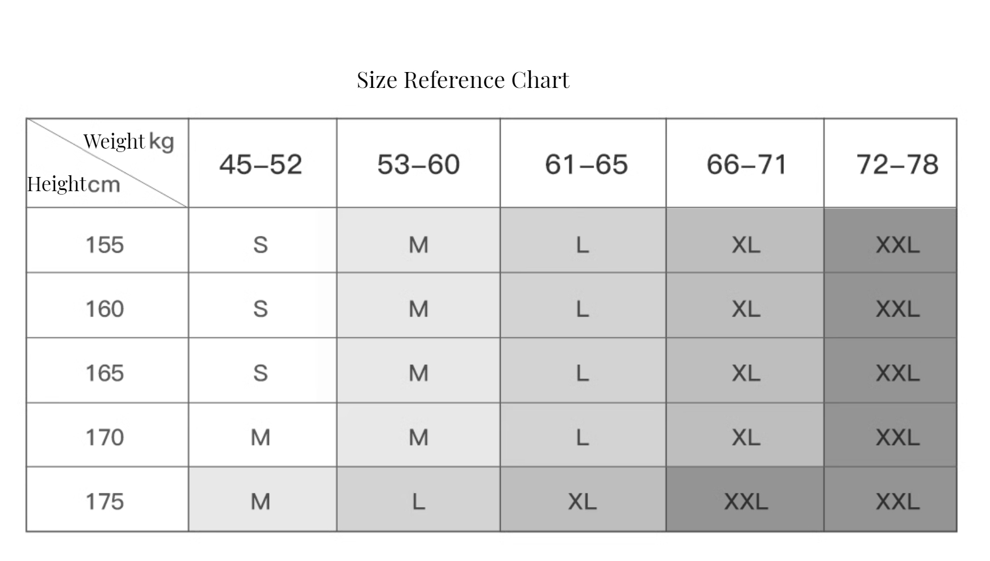
Task: Select the 160 height row label
Action: pos(107,305)
